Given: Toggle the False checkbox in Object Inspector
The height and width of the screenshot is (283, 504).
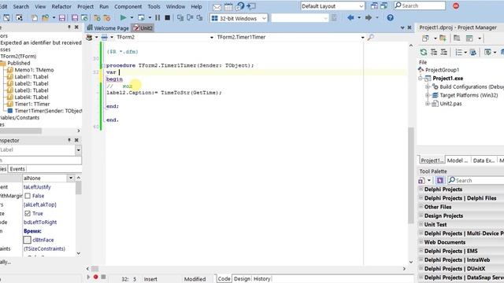Looking at the screenshot, I should point(28,196).
